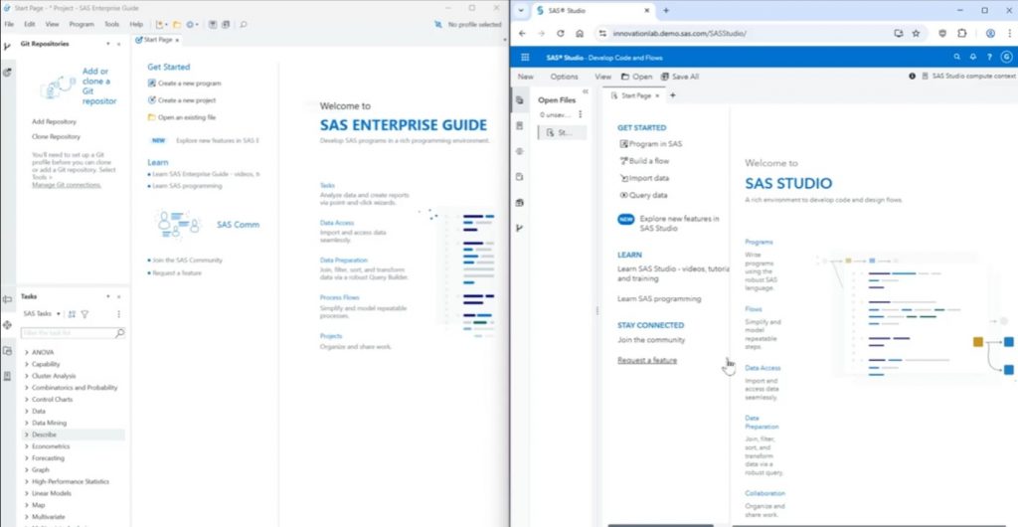The image size is (1018, 527).
Task: Click the compute context info icon
Action: pos(913,76)
